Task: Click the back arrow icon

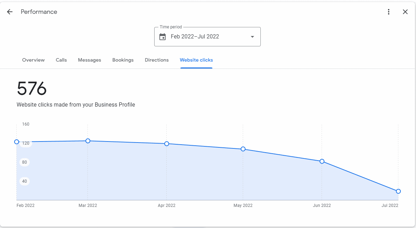Action: point(10,12)
